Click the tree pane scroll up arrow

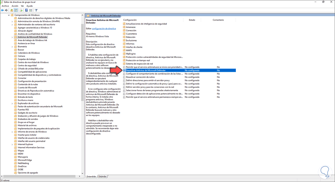[x=82, y=15]
